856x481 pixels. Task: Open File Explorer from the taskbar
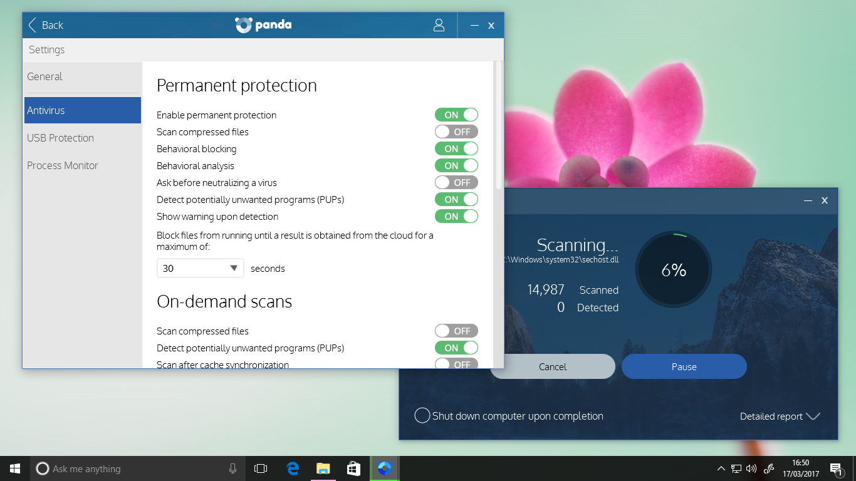(x=323, y=468)
